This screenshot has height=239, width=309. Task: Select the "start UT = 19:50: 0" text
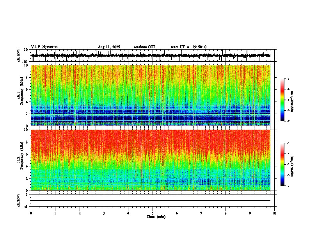pyautogui.click(x=188, y=47)
